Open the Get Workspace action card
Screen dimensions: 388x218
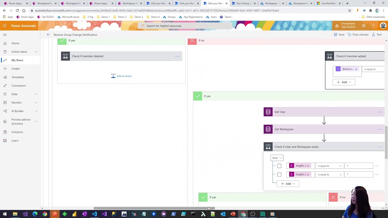point(324,129)
